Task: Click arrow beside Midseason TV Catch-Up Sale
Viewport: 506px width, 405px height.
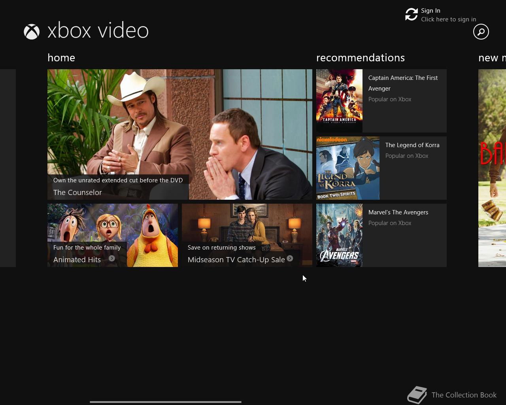Action: (x=290, y=258)
